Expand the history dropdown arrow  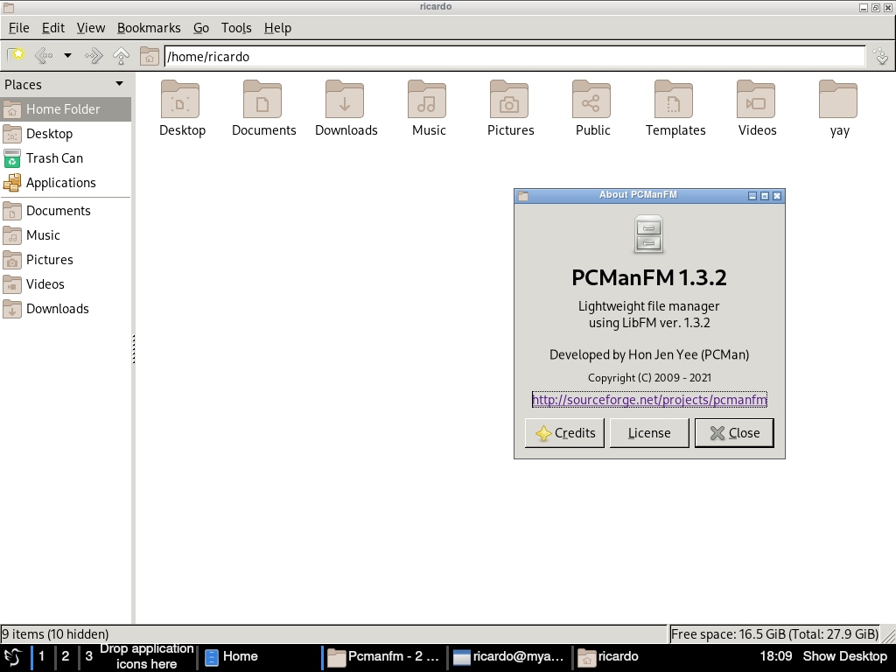(67, 55)
